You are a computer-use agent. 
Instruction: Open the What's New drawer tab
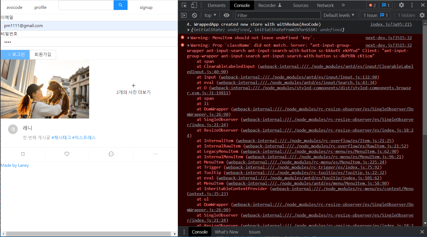[226, 232]
